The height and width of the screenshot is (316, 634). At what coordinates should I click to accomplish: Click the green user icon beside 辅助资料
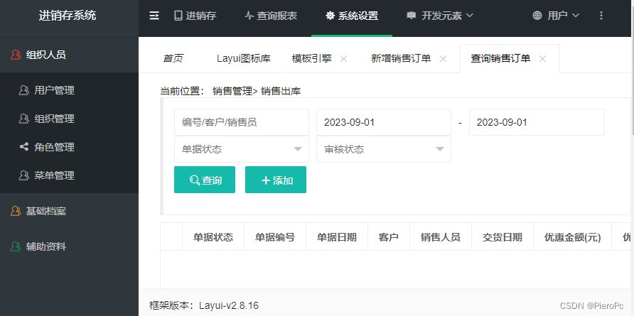[16, 246]
